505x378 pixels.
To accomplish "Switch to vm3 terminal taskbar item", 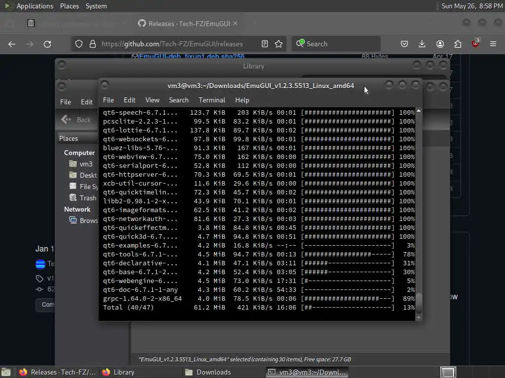I will 307,372.
